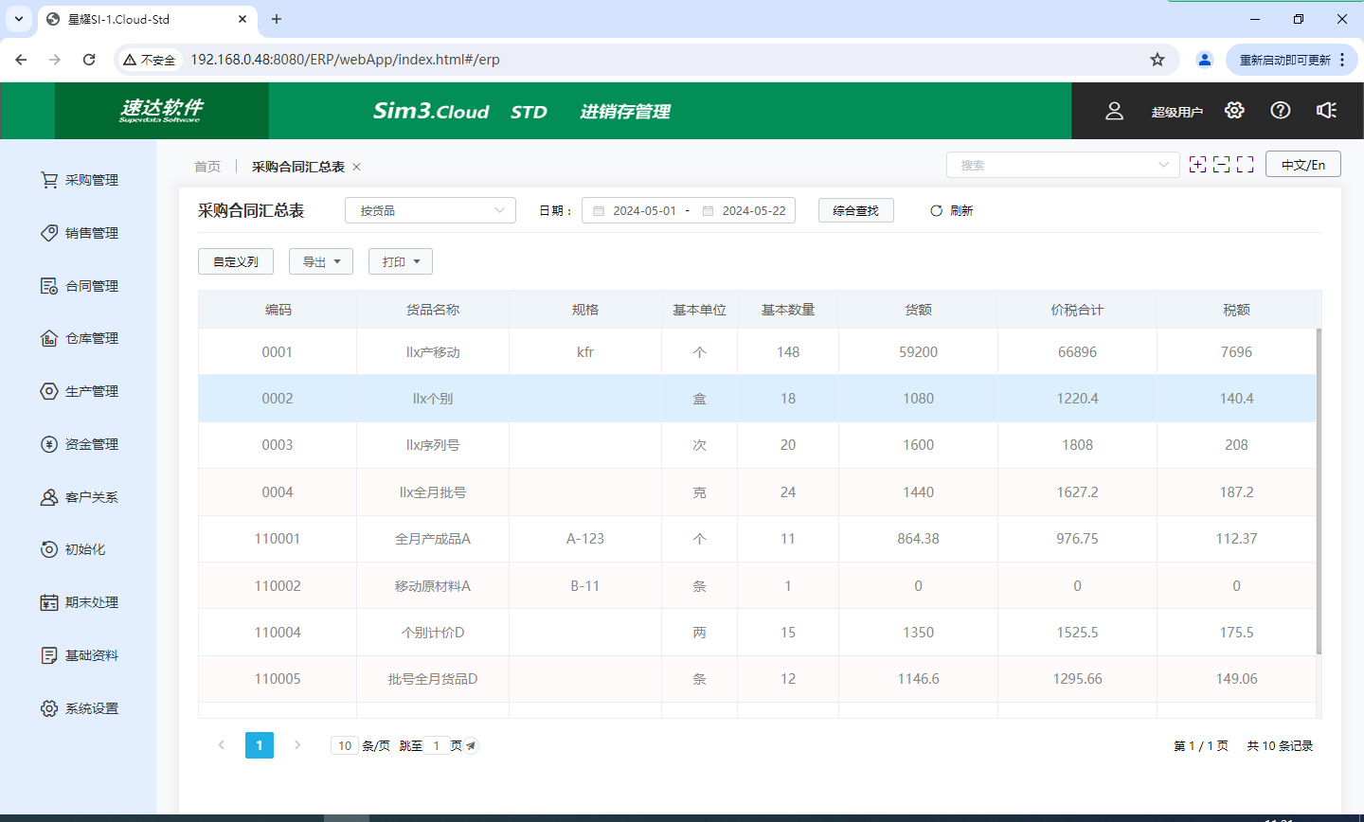Click the 自定义列 button
Screen dimensions: 1364x822
coord(235,262)
